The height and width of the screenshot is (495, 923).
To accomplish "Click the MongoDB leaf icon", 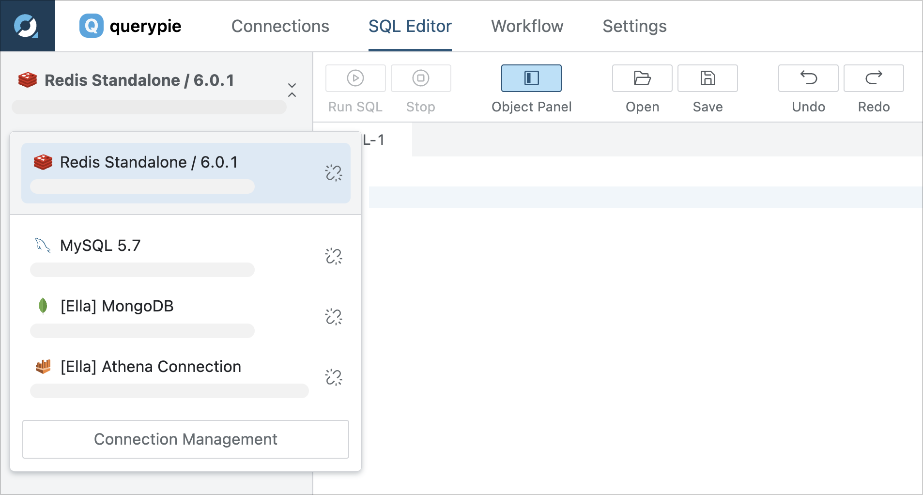I will pyautogui.click(x=43, y=306).
